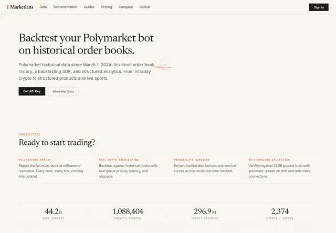
Task: Click the red CAPABILITIES label
Action: 29,134
